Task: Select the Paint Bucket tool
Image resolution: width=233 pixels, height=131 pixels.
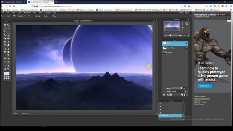Action: pos(8,39)
